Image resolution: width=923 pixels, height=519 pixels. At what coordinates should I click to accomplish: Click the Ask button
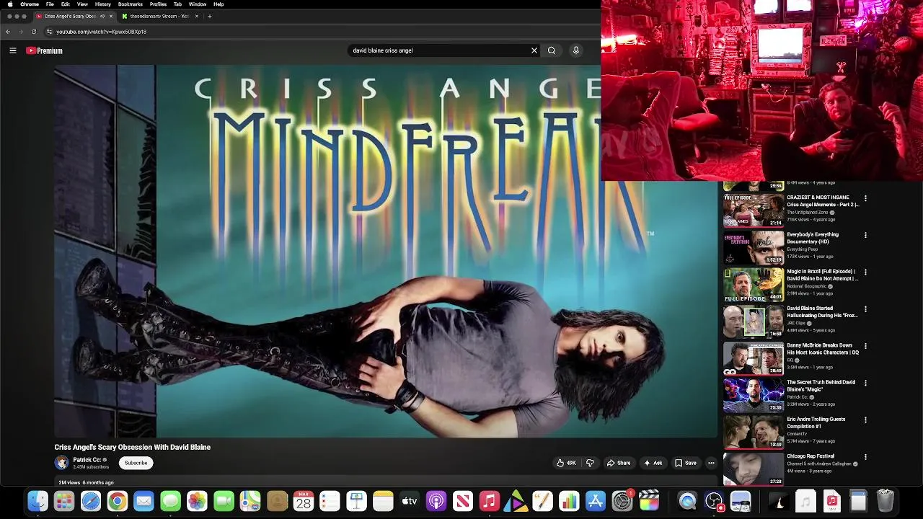click(653, 463)
